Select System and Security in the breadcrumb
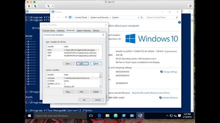The width and height of the screenshot is (220, 123). pos(99,17)
